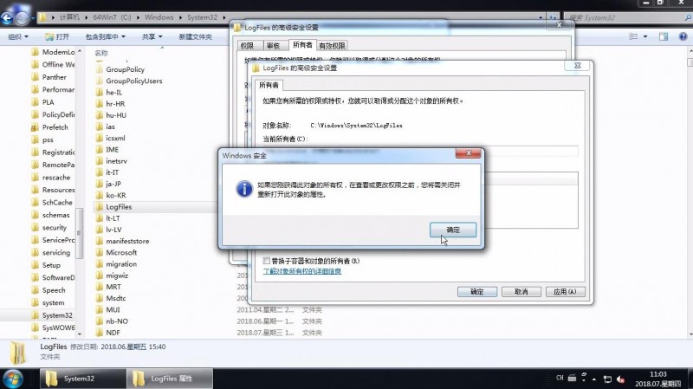693x389 pixels.
Task: Expand 包含到库中 dropdown menu
Action: (x=105, y=36)
